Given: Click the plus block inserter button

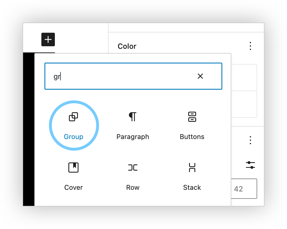Looking at the screenshot, I should click(x=48, y=39).
